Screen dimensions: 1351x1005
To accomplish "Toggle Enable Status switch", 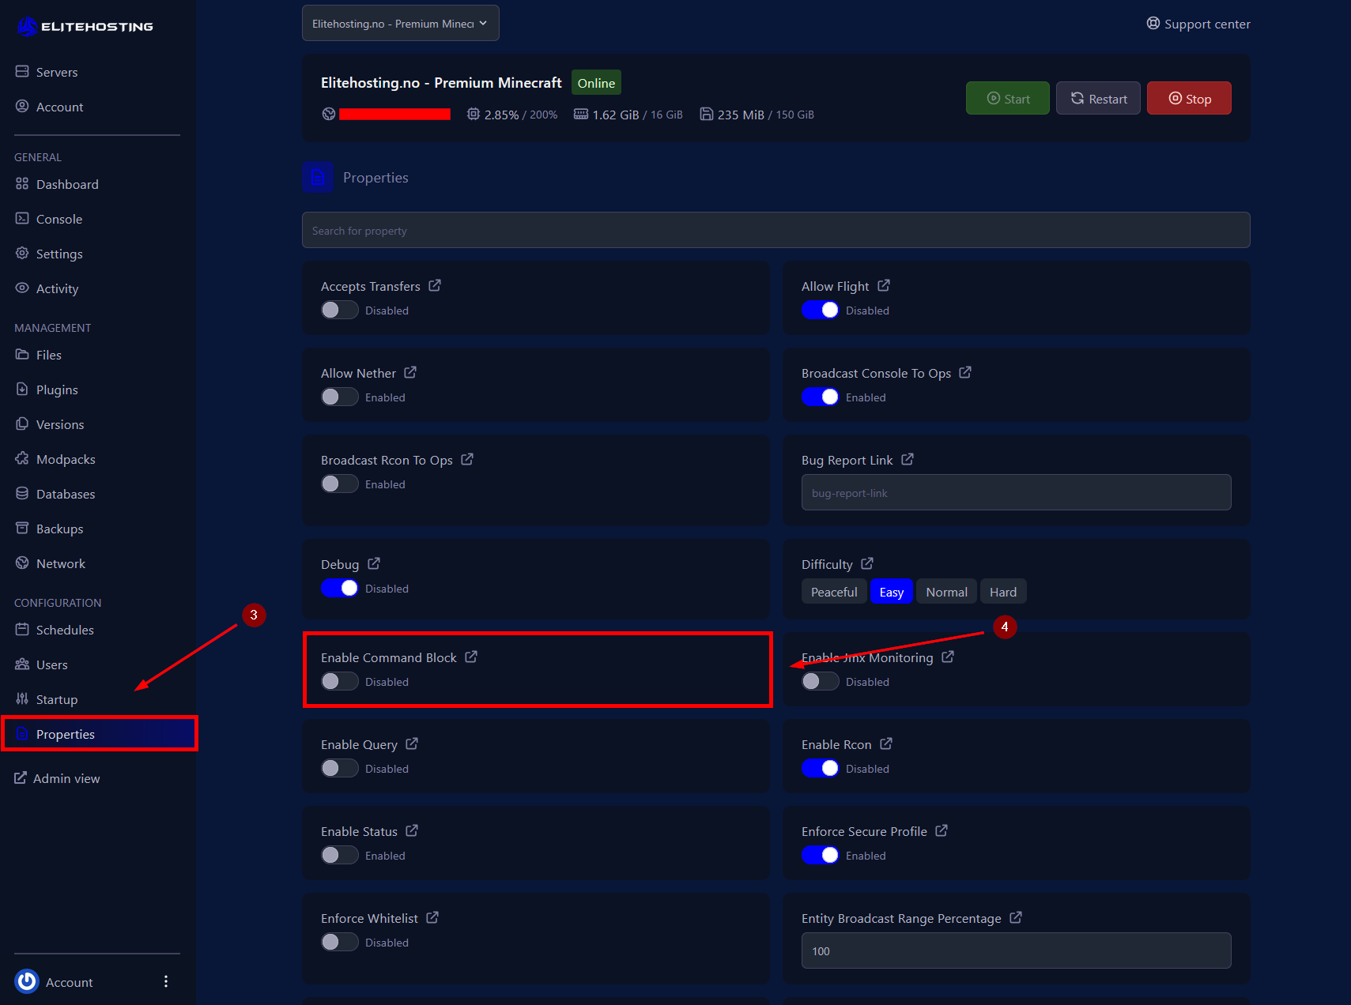I will [340, 855].
